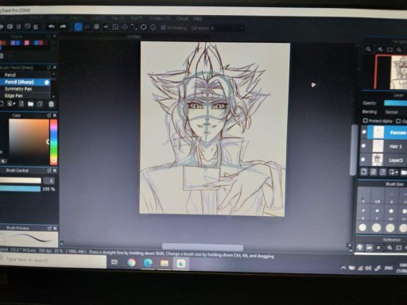Click the trash icon in brush panel

[52, 104]
